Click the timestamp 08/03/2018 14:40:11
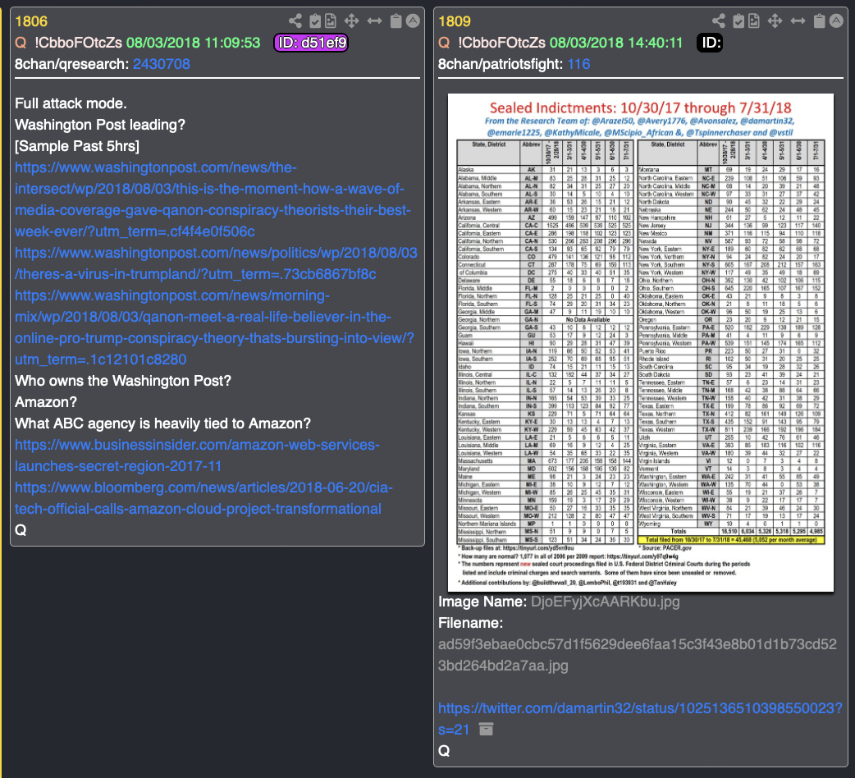Screen dimensions: 855x778 click(x=615, y=43)
